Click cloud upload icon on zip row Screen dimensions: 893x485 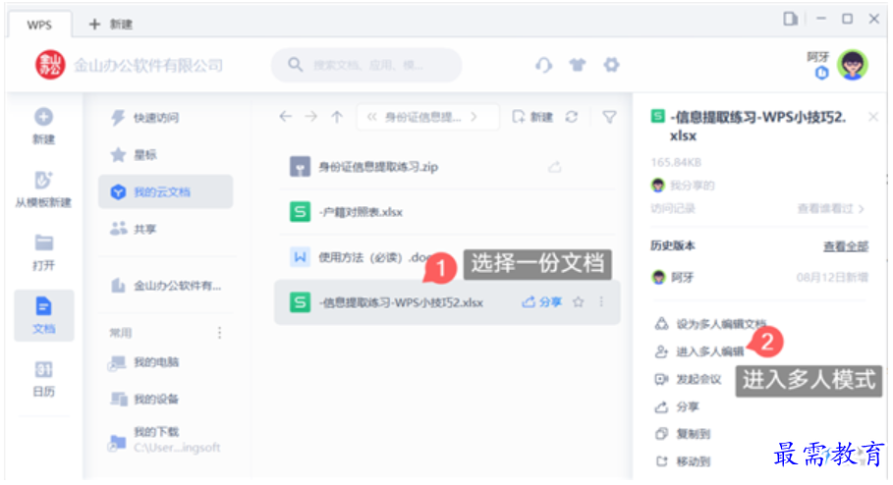click(555, 167)
